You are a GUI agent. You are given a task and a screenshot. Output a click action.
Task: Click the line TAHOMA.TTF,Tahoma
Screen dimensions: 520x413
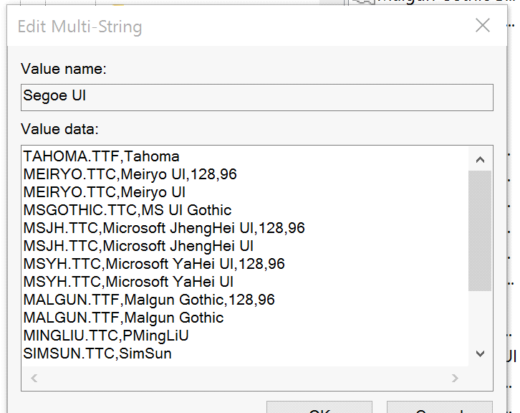(x=102, y=156)
